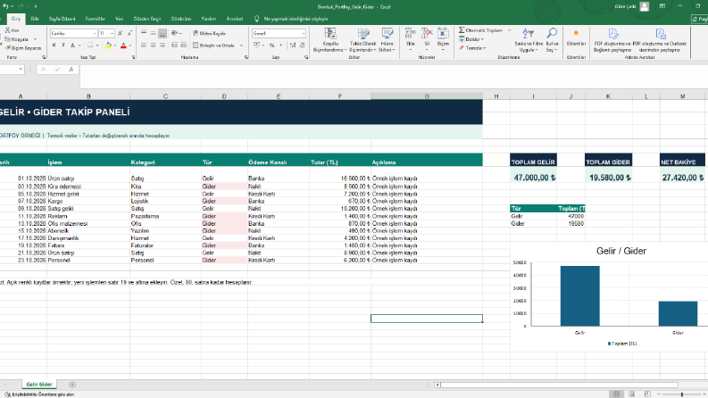Image resolution: width=708 pixels, height=398 pixels.
Task: Click Metni Kaydır wrap text
Action: [x=209, y=33]
